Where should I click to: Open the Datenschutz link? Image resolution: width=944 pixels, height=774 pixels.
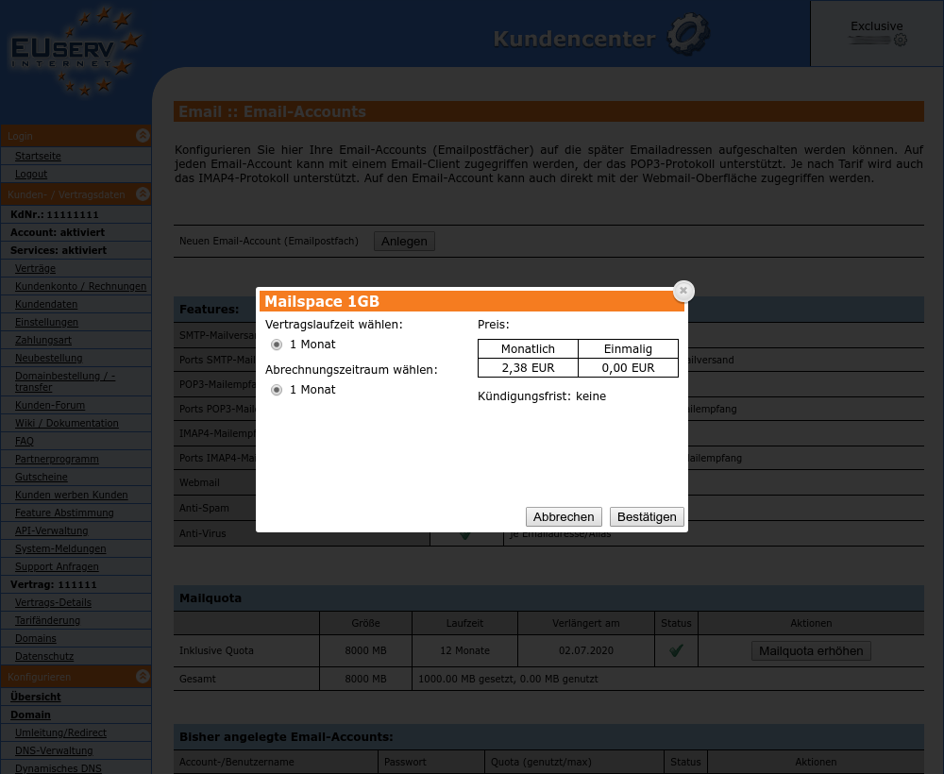coord(44,657)
